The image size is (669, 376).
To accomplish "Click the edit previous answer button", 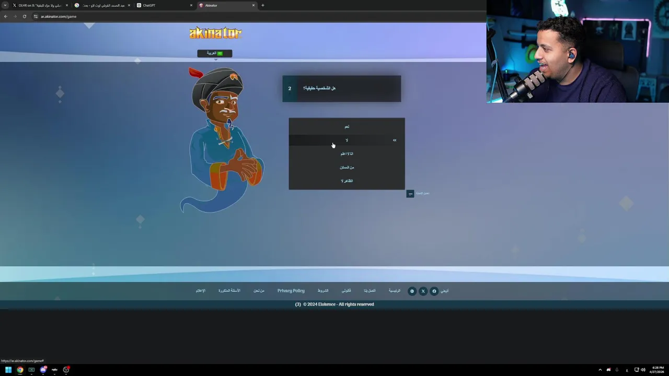I will point(410,194).
